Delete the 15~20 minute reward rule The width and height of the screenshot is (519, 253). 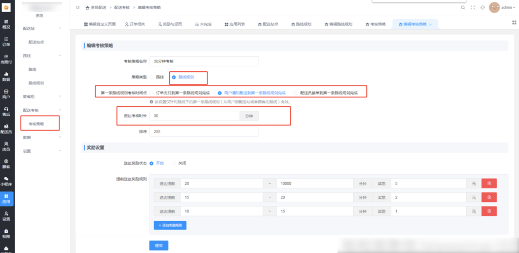click(x=489, y=197)
